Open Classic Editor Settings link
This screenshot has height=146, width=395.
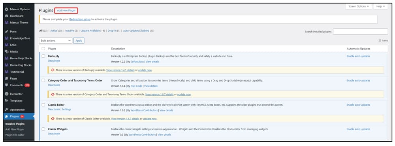(x=66, y=109)
